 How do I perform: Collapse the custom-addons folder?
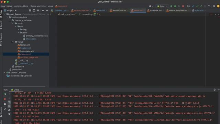point(7,17)
